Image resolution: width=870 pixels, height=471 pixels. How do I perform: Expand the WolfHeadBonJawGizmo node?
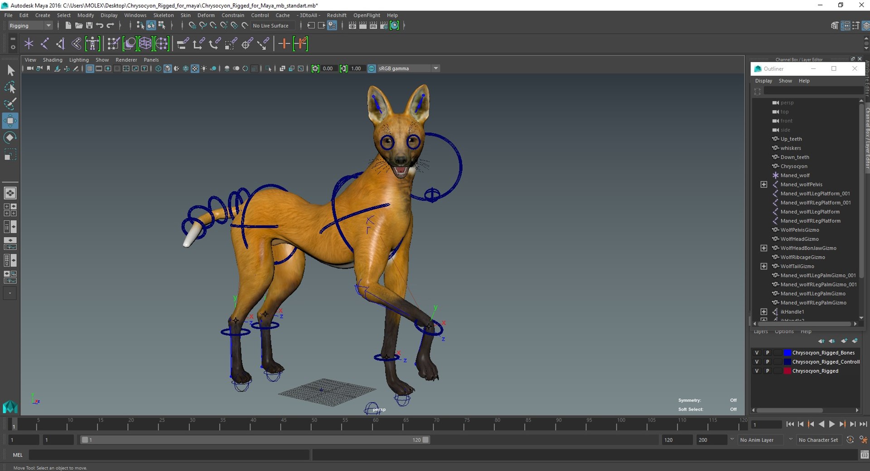(764, 248)
